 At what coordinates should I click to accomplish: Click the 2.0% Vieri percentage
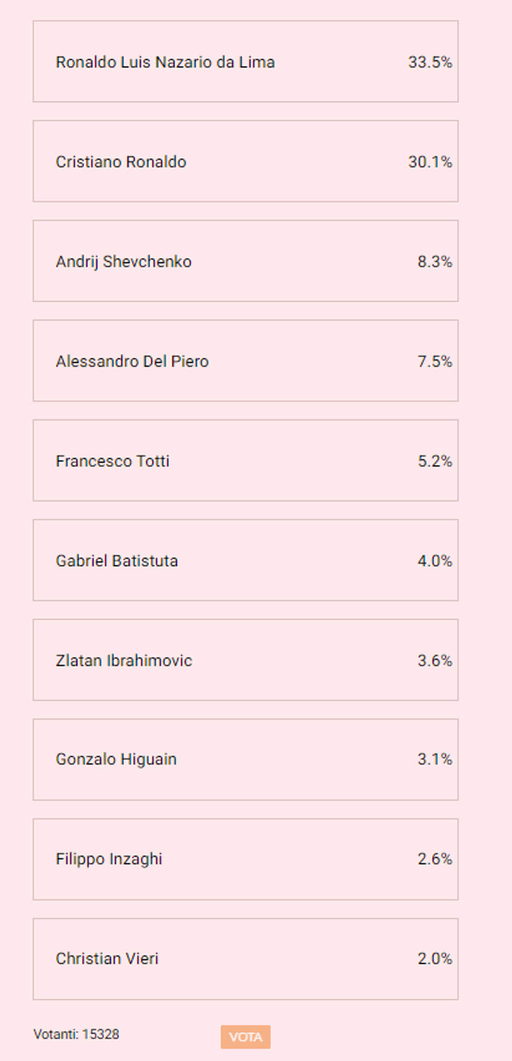click(x=435, y=959)
